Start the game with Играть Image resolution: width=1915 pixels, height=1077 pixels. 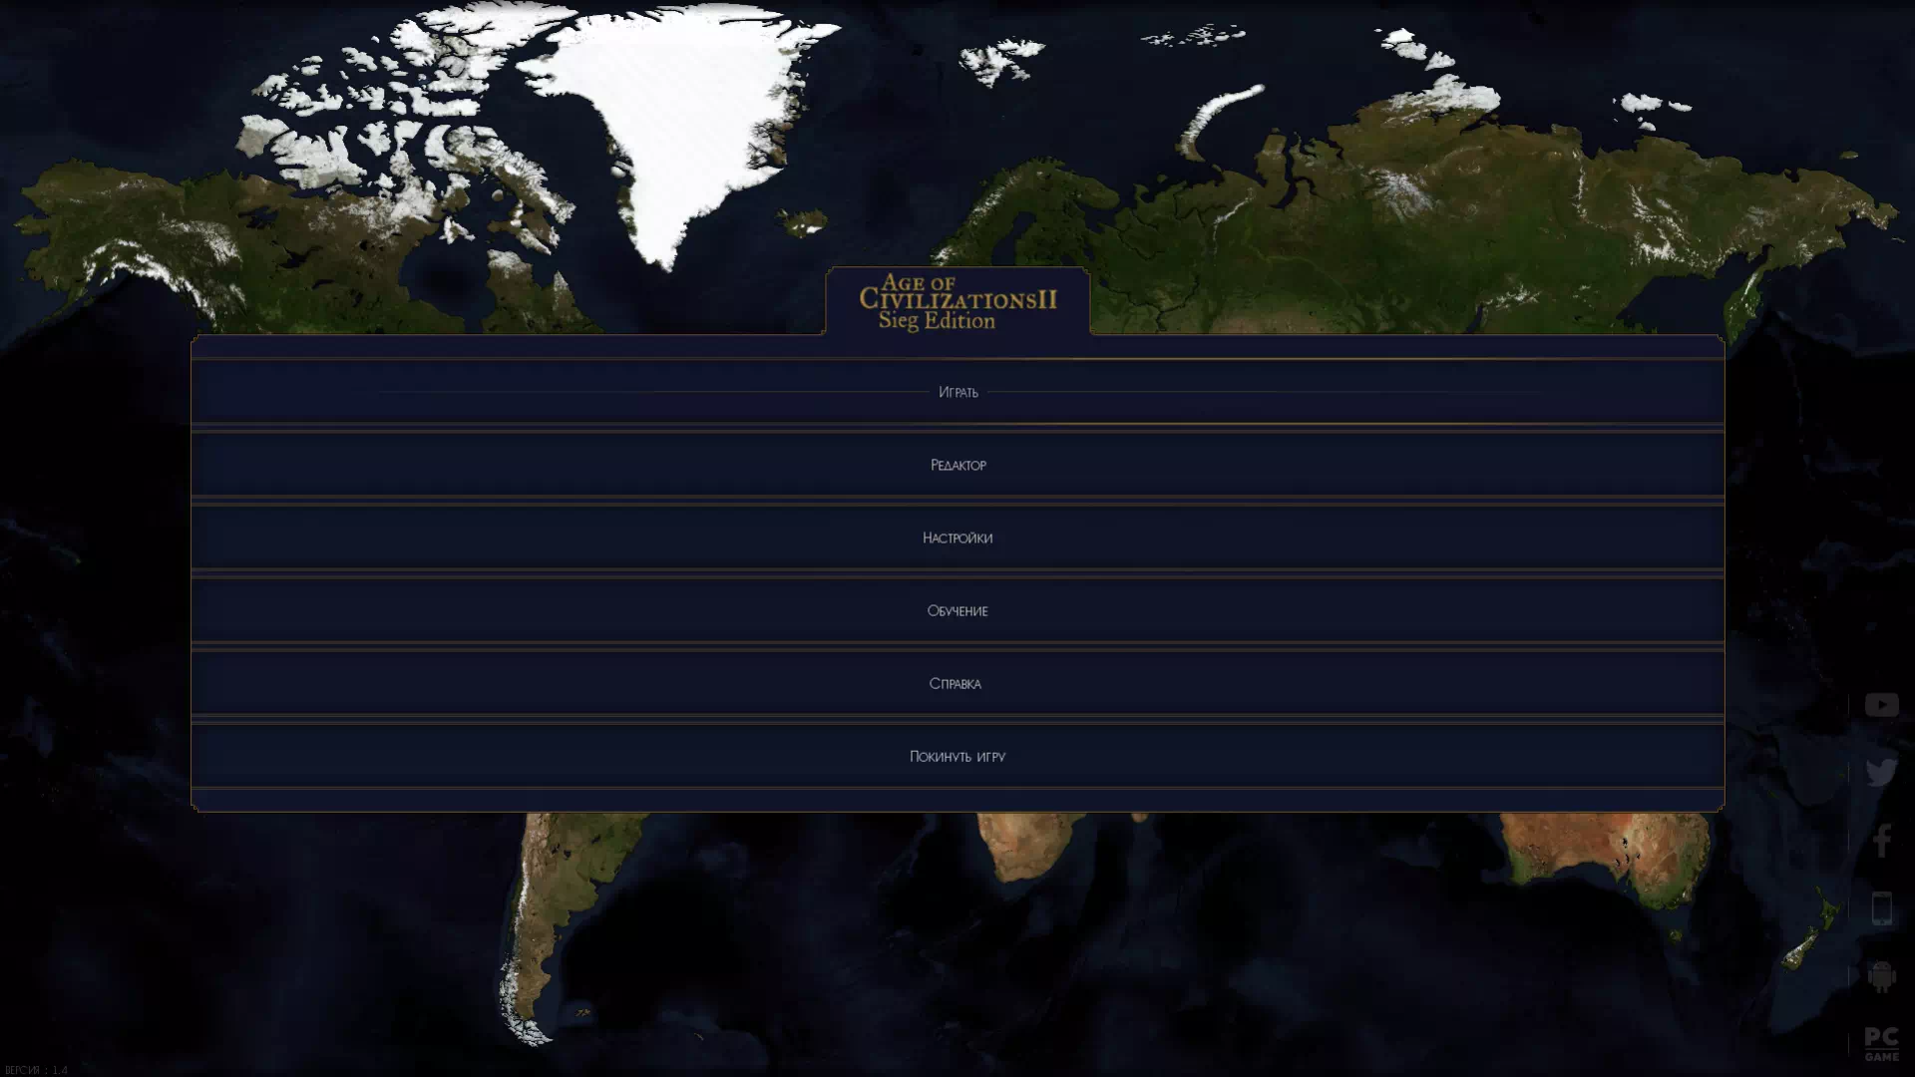click(957, 392)
